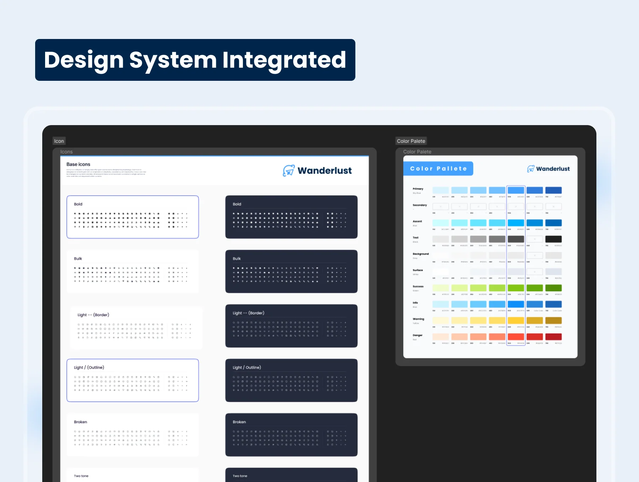
Task: Pick the Accent 500 color swatch
Action: click(516, 223)
